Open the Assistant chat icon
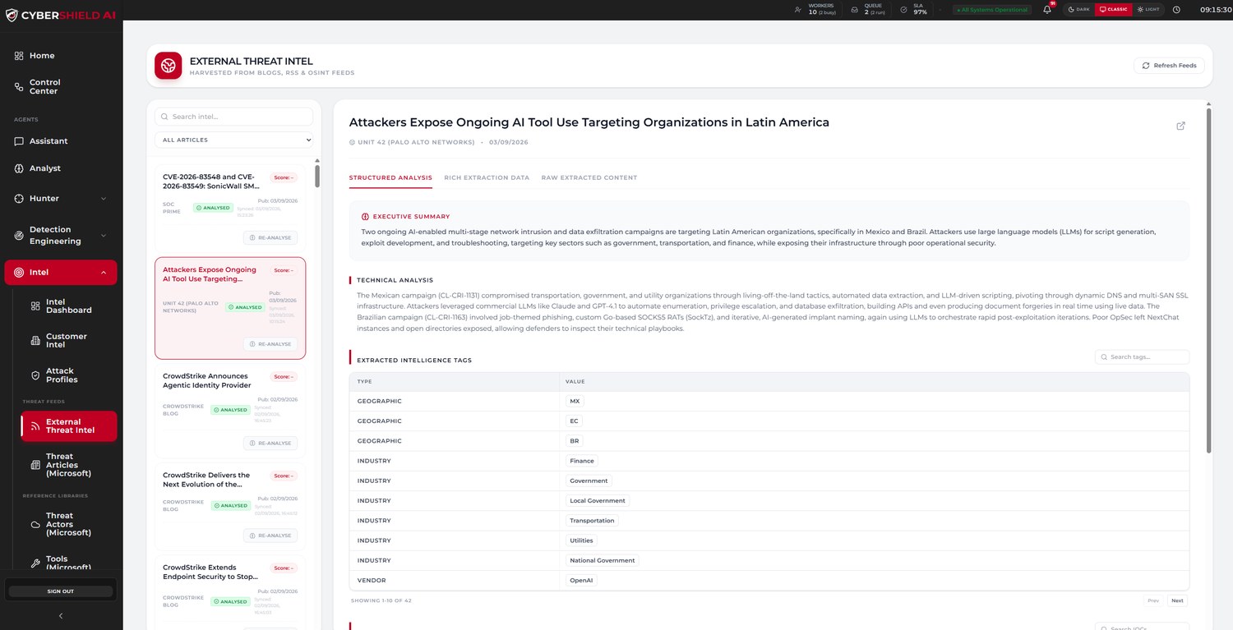Viewport: 1233px width, 630px height. [19, 141]
